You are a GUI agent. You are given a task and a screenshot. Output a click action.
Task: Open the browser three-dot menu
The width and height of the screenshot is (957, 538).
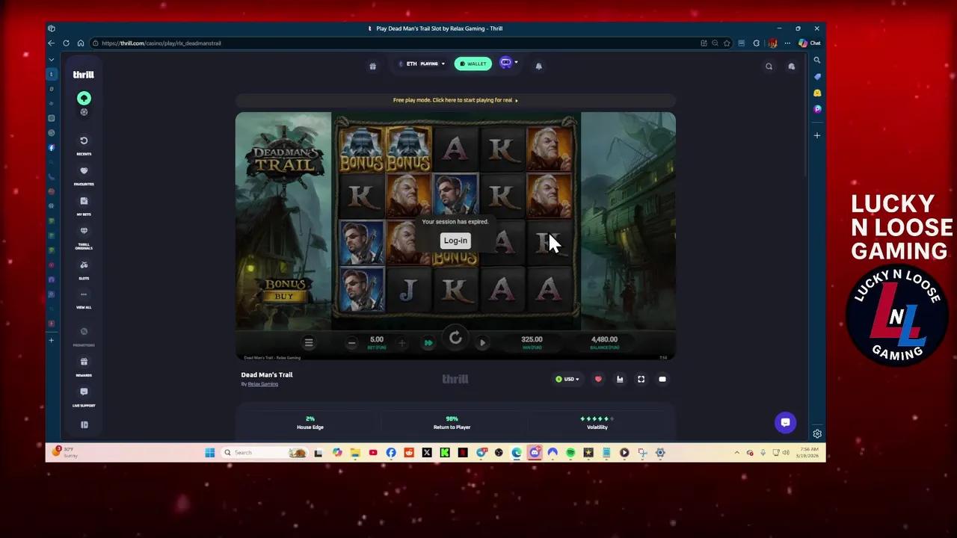[x=787, y=43]
